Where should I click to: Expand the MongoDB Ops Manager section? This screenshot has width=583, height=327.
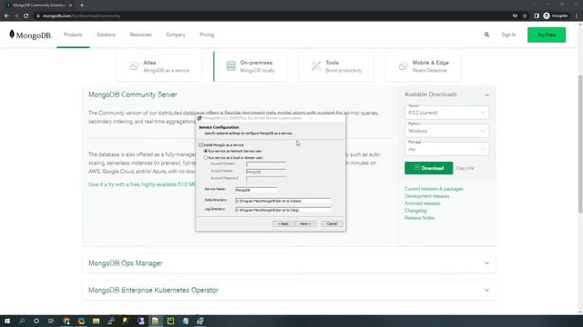(486, 263)
